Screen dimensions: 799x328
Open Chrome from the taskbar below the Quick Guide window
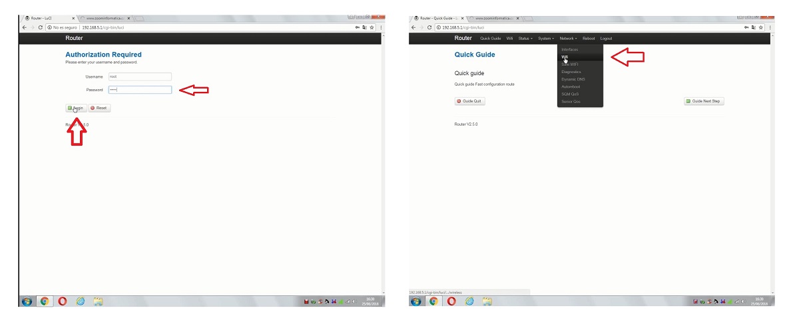click(x=433, y=301)
